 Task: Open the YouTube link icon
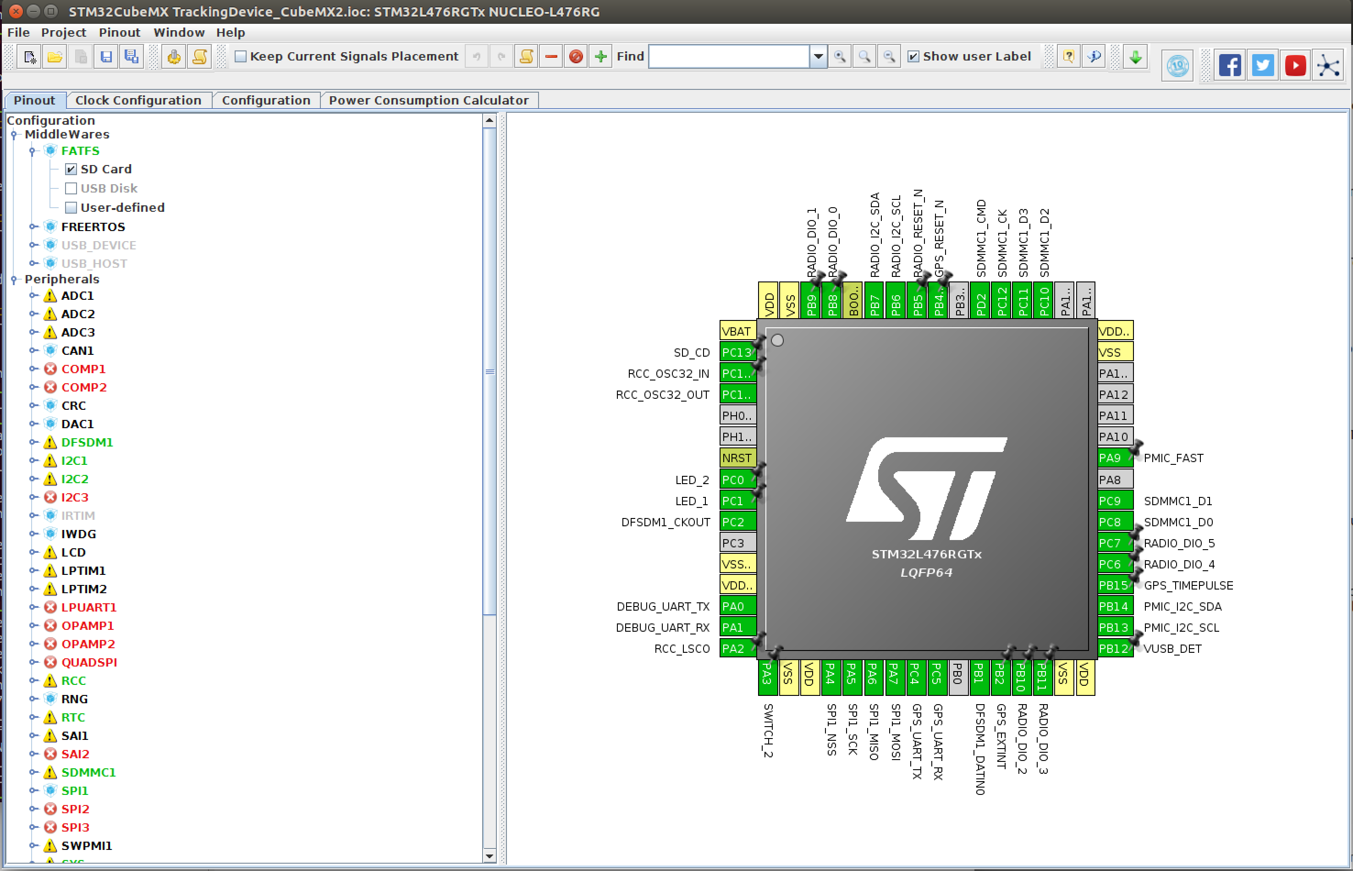point(1295,65)
